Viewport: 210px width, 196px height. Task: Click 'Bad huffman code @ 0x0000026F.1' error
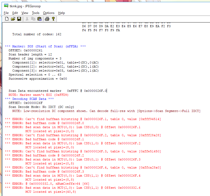coord(44,139)
